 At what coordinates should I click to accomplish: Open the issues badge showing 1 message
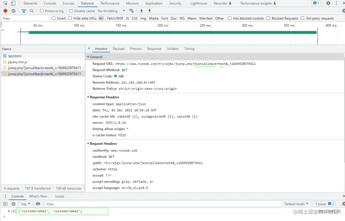click(x=315, y=3)
